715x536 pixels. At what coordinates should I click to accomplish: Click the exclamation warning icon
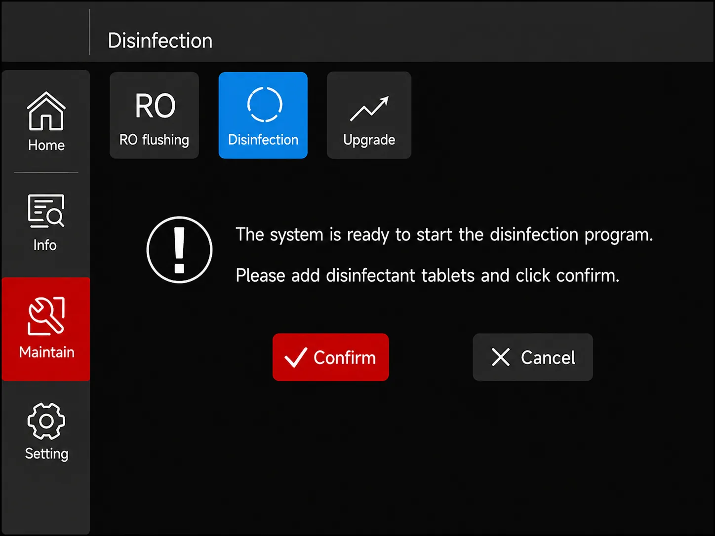pyautogui.click(x=180, y=250)
